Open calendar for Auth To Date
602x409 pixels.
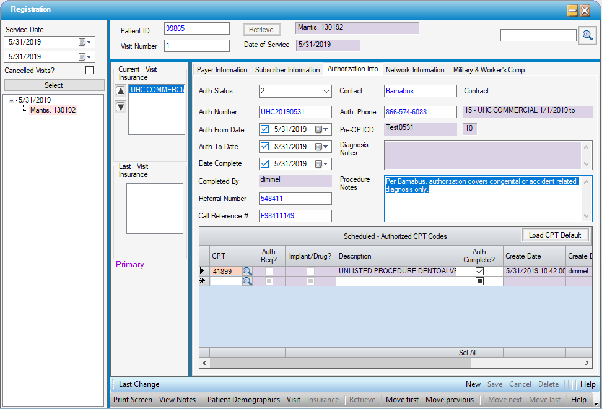[x=322, y=147]
